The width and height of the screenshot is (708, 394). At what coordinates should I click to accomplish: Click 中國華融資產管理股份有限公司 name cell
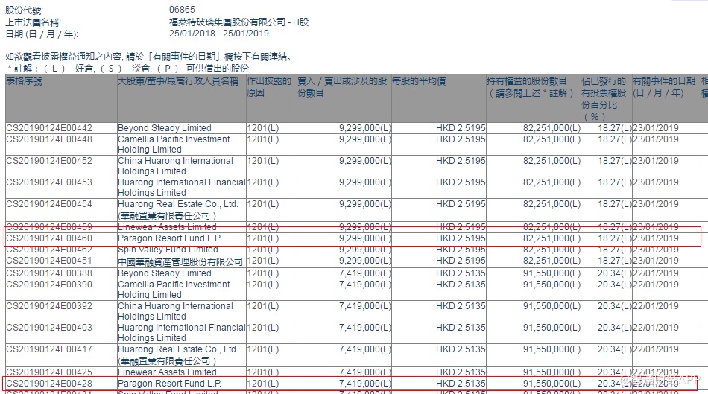[180, 261]
